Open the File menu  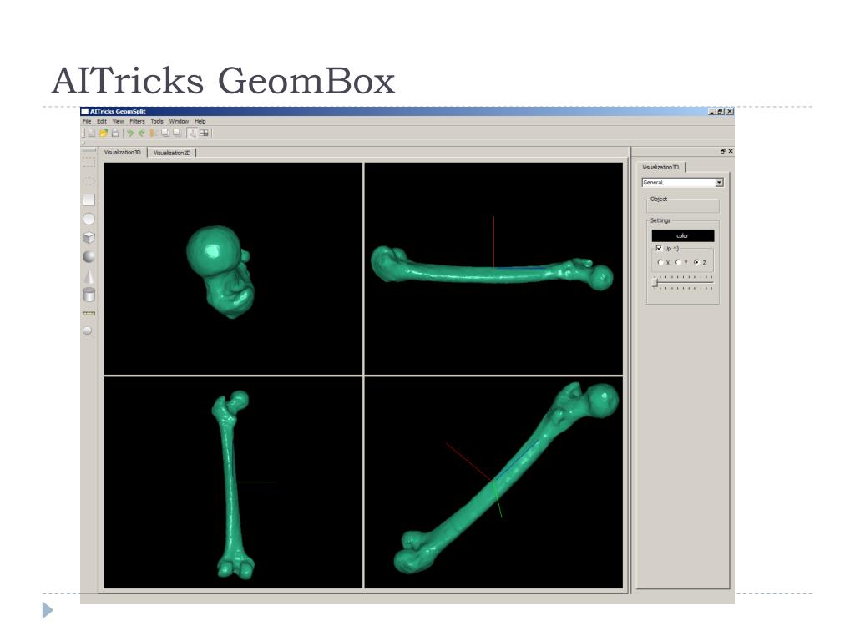pyautogui.click(x=87, y=121)
